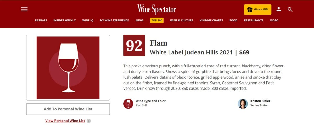This screenshot has height=126, width=314.
Task: Click Kristen Bieler's avatar photo
Action: coord(243,104)
